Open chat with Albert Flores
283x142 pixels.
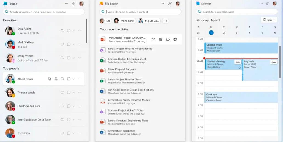(x=69, y=79)
